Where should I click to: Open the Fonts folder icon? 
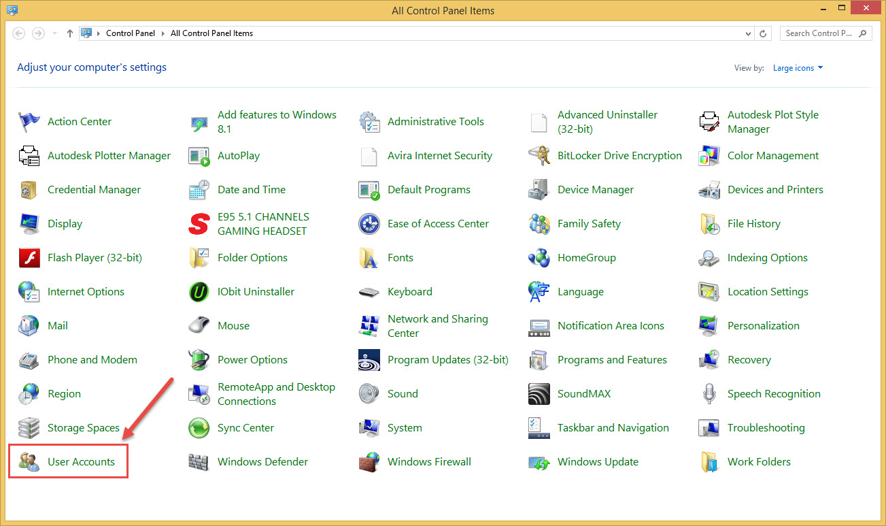click(x=369, y=258)
